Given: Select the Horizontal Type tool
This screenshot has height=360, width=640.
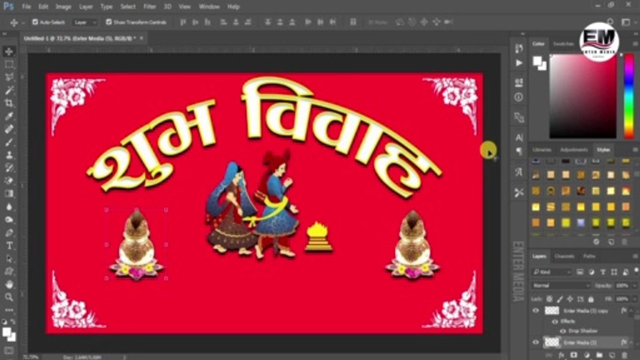Looking at the screenshot, I should tap(9, 245).
